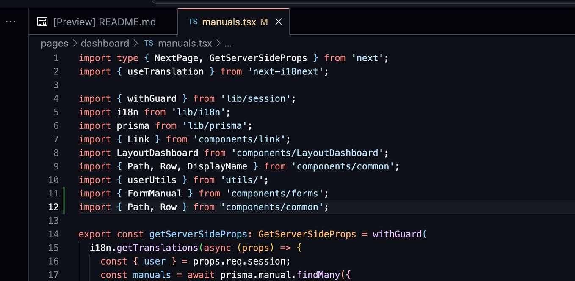Click getServerSideProps on line 14
The width and height of the screenshot is (575, 281).
[198, 234]
